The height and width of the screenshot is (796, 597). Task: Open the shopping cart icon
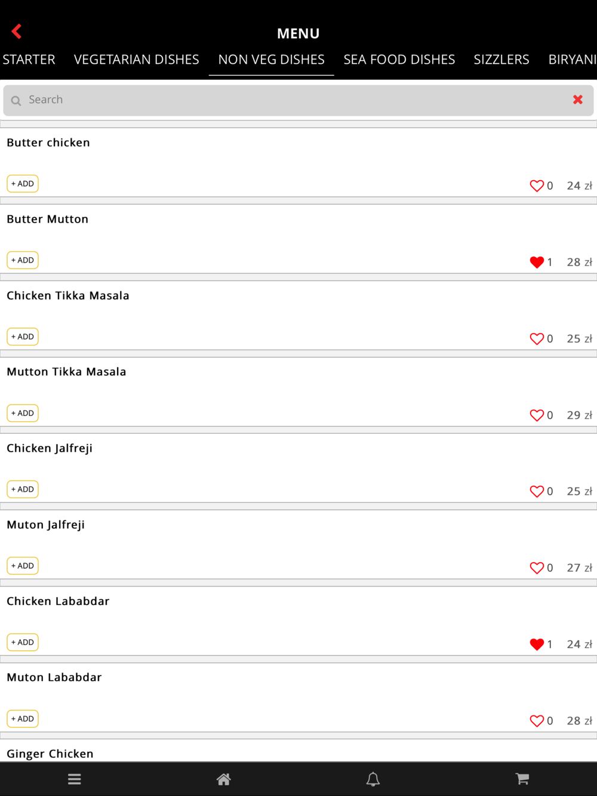[x=522, y=779]
